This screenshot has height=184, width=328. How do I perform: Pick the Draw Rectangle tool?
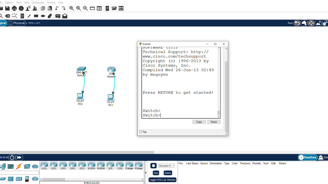[36, 16]
